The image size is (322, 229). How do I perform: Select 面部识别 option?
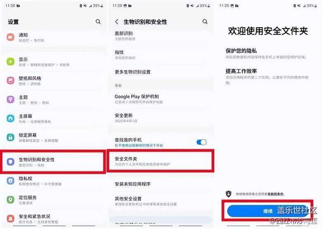161,35
